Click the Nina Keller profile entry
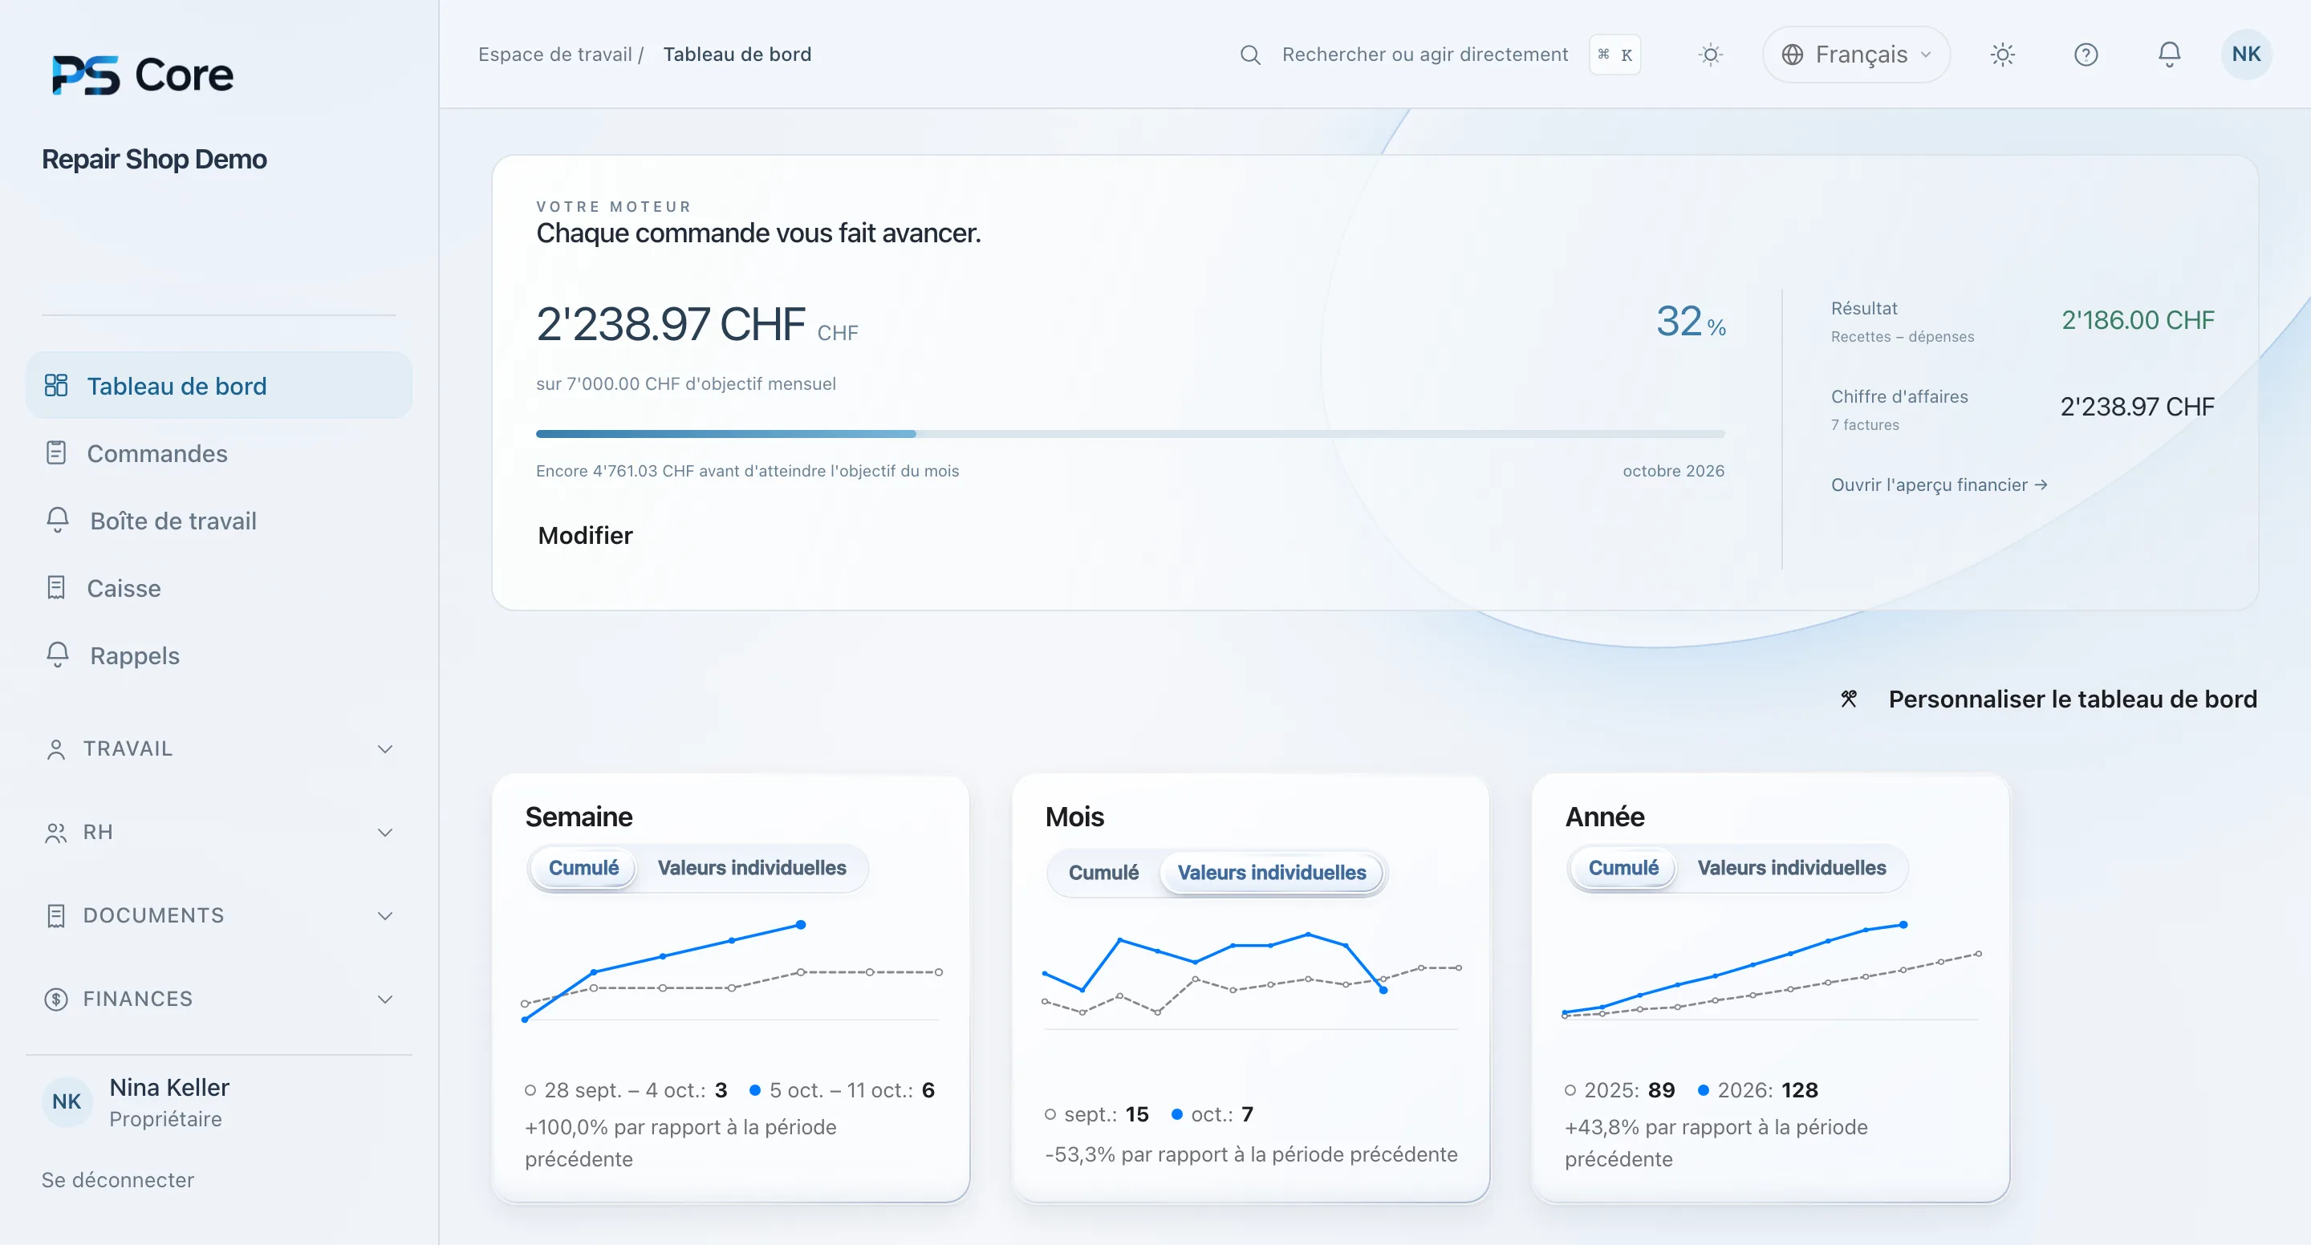The width and height of the screenshot is (2311, 1245). 136,1102
